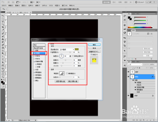Open the 窗口(W) Window menu
The image size is (158, 122).
(x=64, y=5)
